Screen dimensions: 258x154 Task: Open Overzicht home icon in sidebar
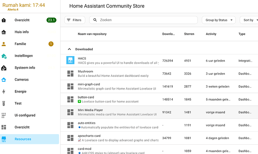click(x=4, y=20)
